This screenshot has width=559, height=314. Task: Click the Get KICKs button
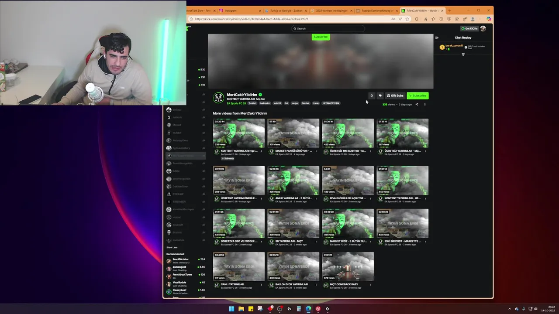(469, 28)
